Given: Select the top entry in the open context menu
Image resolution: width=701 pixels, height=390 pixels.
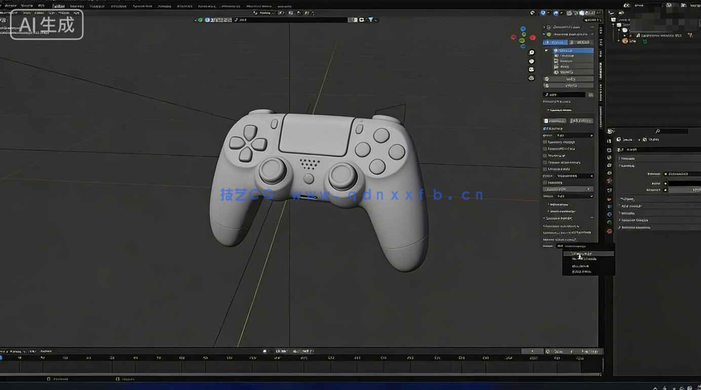Looking at the screenshot, I should [587, 253].
